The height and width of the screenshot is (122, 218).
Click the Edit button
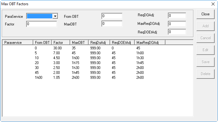click(x=205, y=50)
